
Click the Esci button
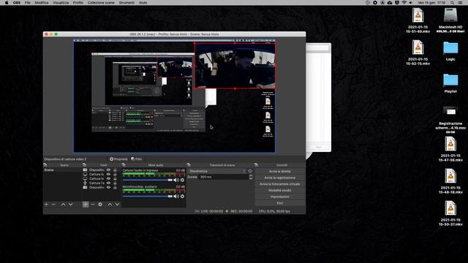tap(279, 203)
